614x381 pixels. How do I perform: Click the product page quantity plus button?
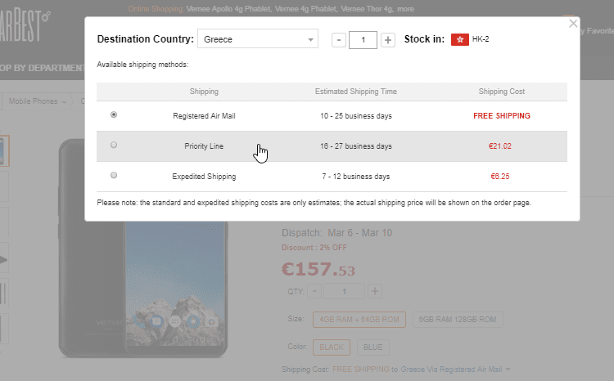coord(374,292)
